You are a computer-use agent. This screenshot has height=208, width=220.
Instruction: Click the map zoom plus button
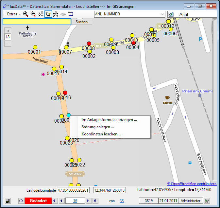(x=8, y=31)
